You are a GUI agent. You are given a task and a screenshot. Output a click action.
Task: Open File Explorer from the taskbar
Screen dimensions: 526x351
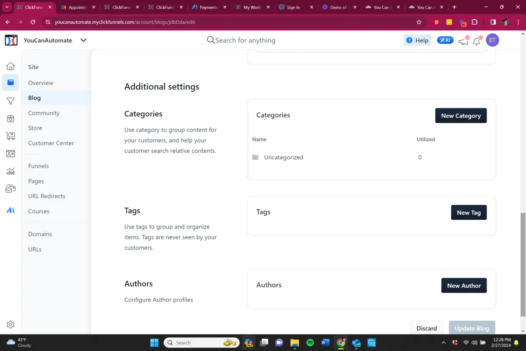pyautogui.click(x=295, y=343)
